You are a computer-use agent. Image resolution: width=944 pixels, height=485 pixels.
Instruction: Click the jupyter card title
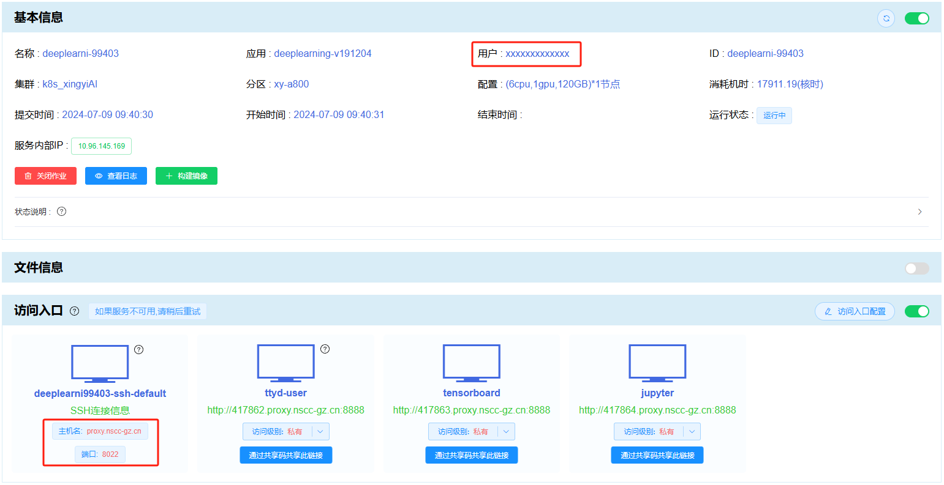657,393
